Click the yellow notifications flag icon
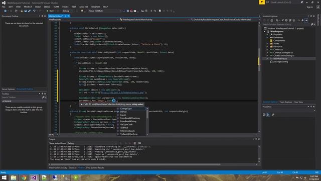The height and width of the screenshot is (181, 321). (262, 2)
